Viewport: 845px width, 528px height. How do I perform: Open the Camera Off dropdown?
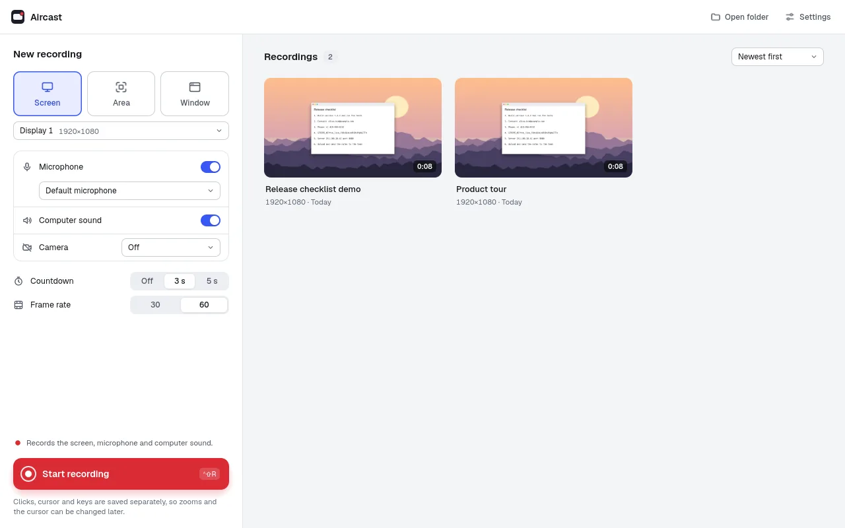[171, 247]
